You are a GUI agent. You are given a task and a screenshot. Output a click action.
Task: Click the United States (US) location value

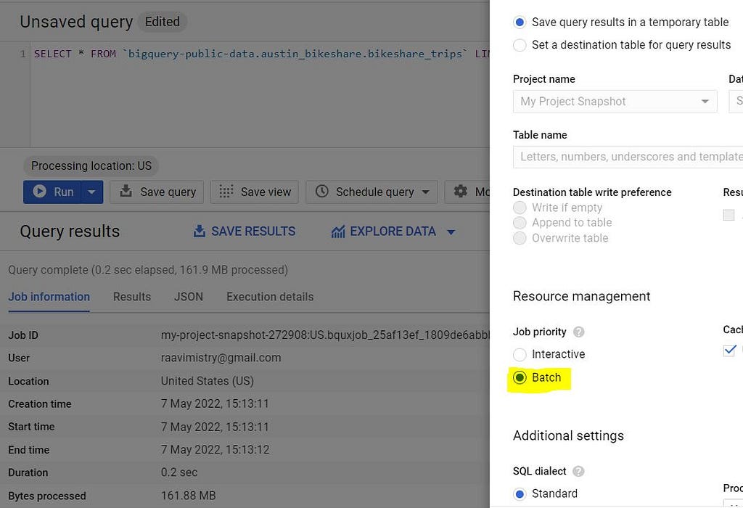(207, 381)
